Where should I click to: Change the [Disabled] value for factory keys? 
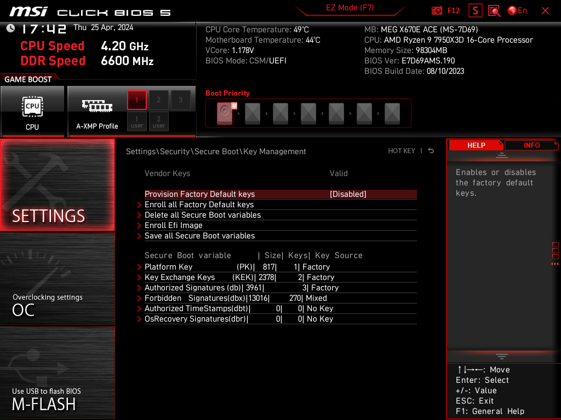coord(348,194)
